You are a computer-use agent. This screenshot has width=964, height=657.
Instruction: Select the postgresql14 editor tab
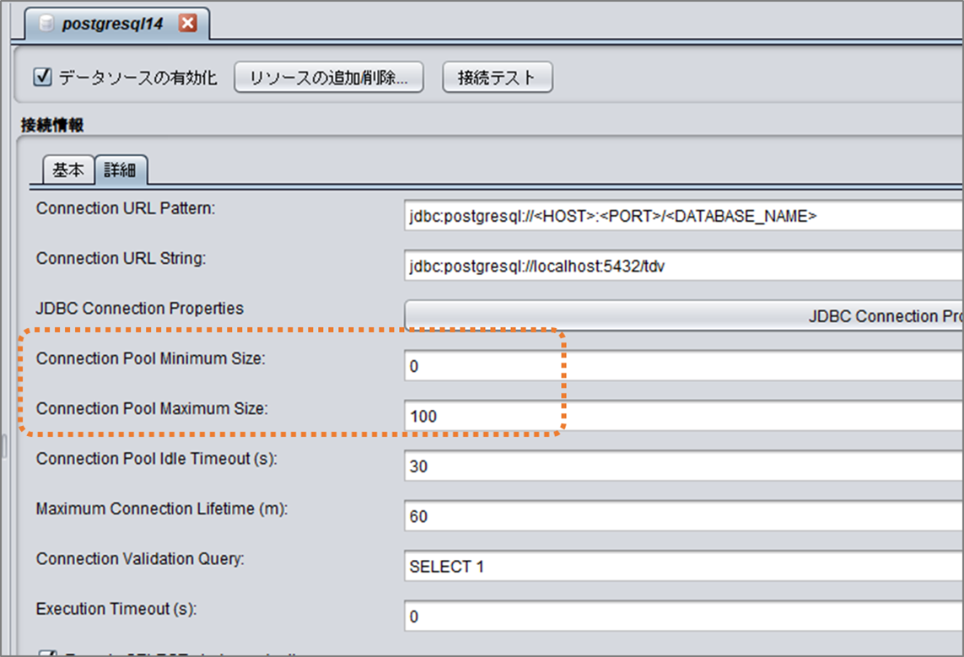pyautogui.click(x=117, y=24)
